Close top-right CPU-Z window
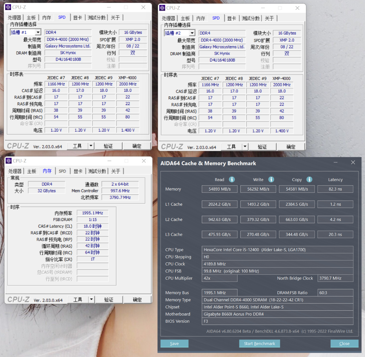Screen dimensions: 365x357 point(297,8)
